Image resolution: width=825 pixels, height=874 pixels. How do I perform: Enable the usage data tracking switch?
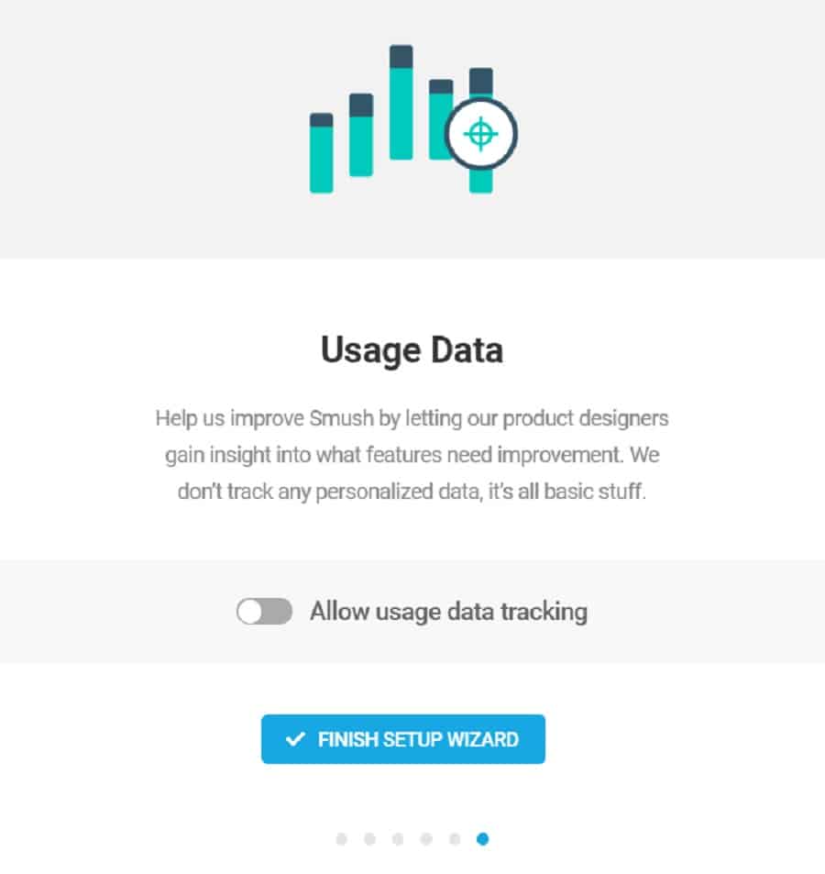pyautogui.click(x=264, y=612)
